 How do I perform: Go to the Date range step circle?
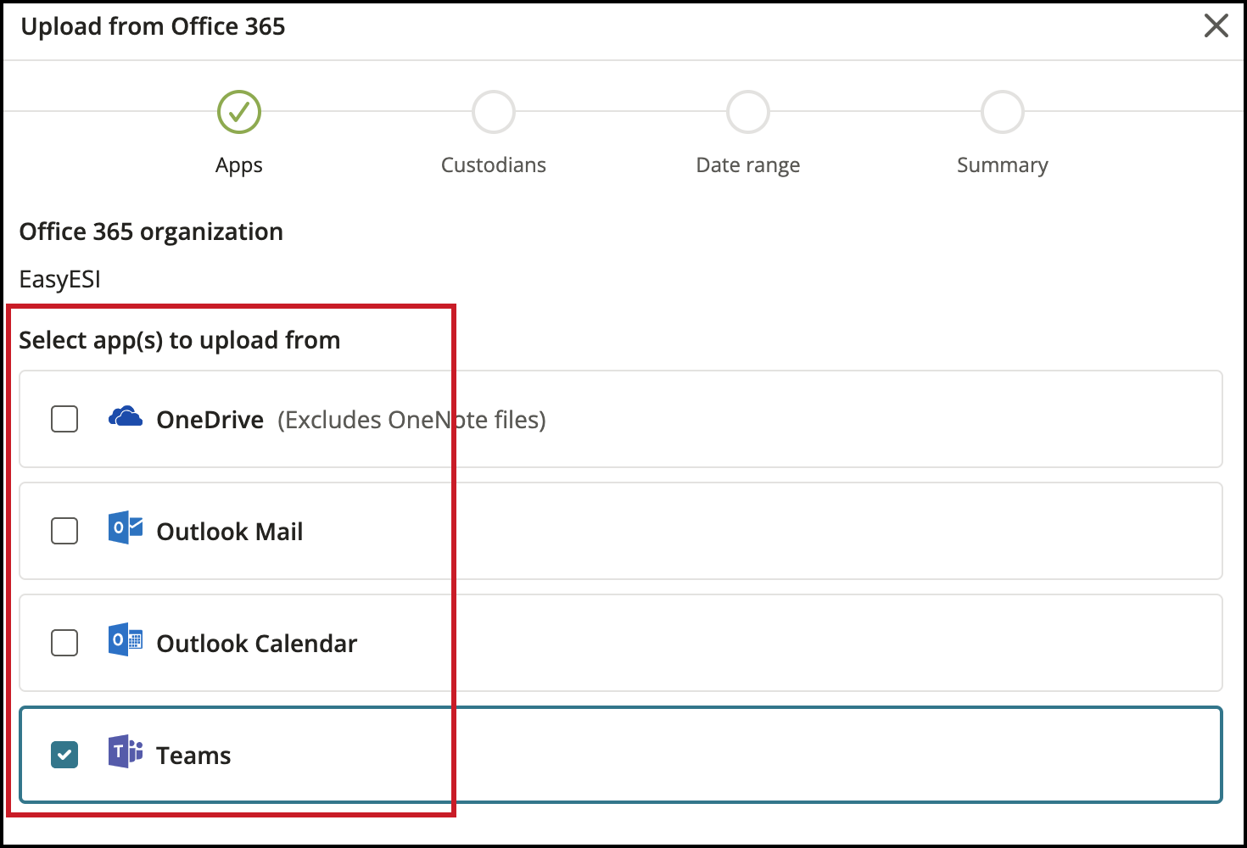[748, 112]
